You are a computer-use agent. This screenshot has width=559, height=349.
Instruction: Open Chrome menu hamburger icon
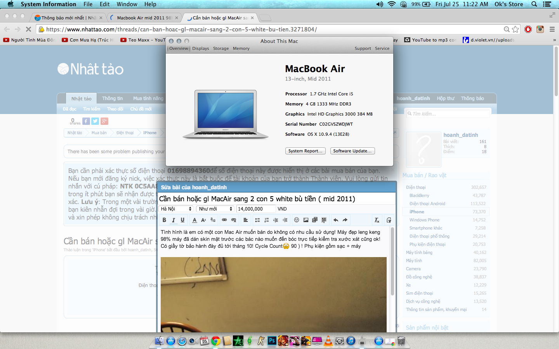pos(552,29)
